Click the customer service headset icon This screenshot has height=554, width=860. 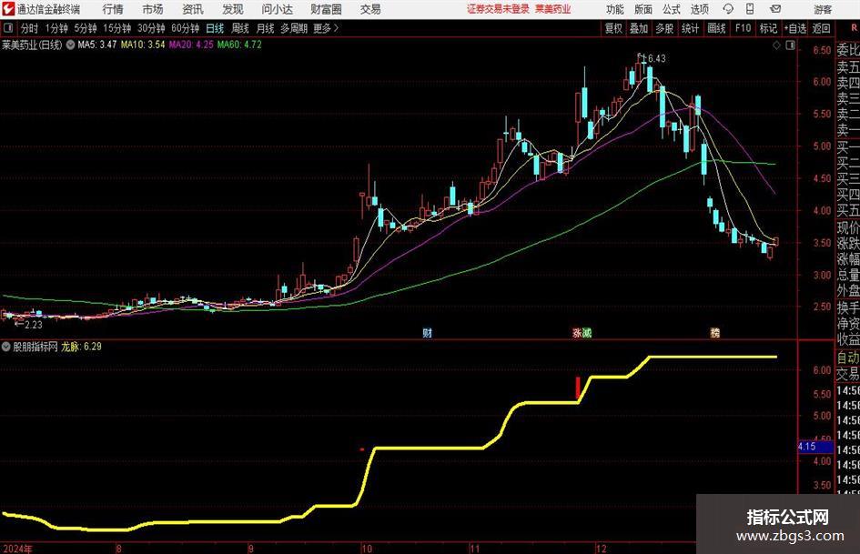click(728, 9)
